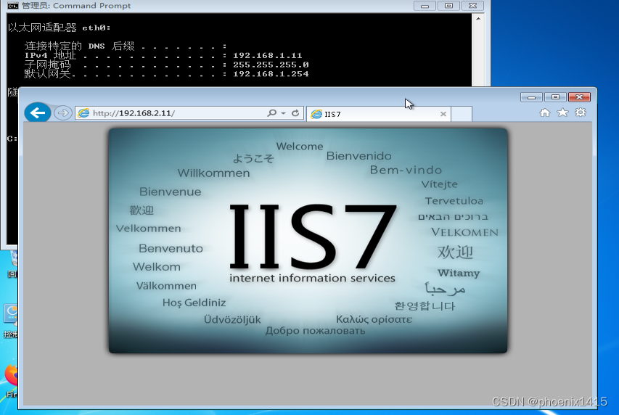Open Favorites star icon
Viewport: 619px width, 415px height.
click(562, 113)
